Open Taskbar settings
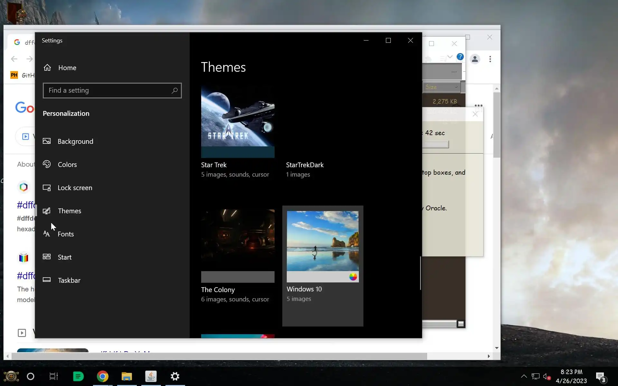This screenshot has height=386, width=618. (x=69, y=280)
